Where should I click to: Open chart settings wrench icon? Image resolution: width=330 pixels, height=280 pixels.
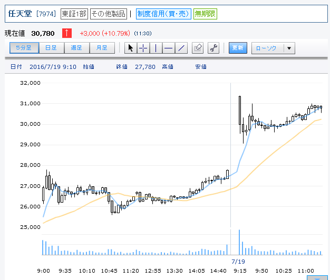tap(213, 48)
